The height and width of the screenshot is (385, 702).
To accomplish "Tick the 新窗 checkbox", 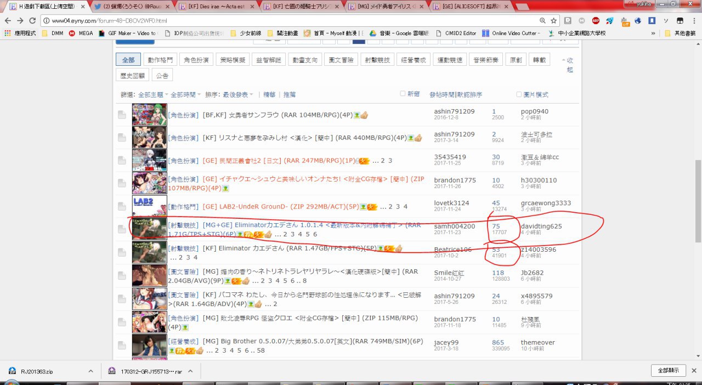I will [x=403, y=94].
